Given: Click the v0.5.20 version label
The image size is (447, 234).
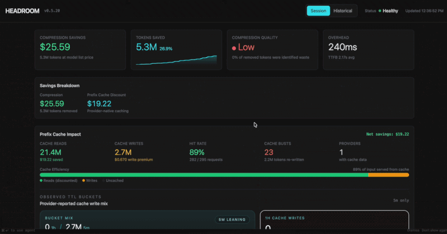Looking at the screenshot, I should coord(52,11).
